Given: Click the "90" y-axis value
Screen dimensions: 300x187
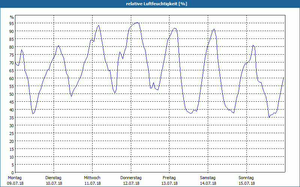Looking at the screenshot, I should (x=12, y=31).
